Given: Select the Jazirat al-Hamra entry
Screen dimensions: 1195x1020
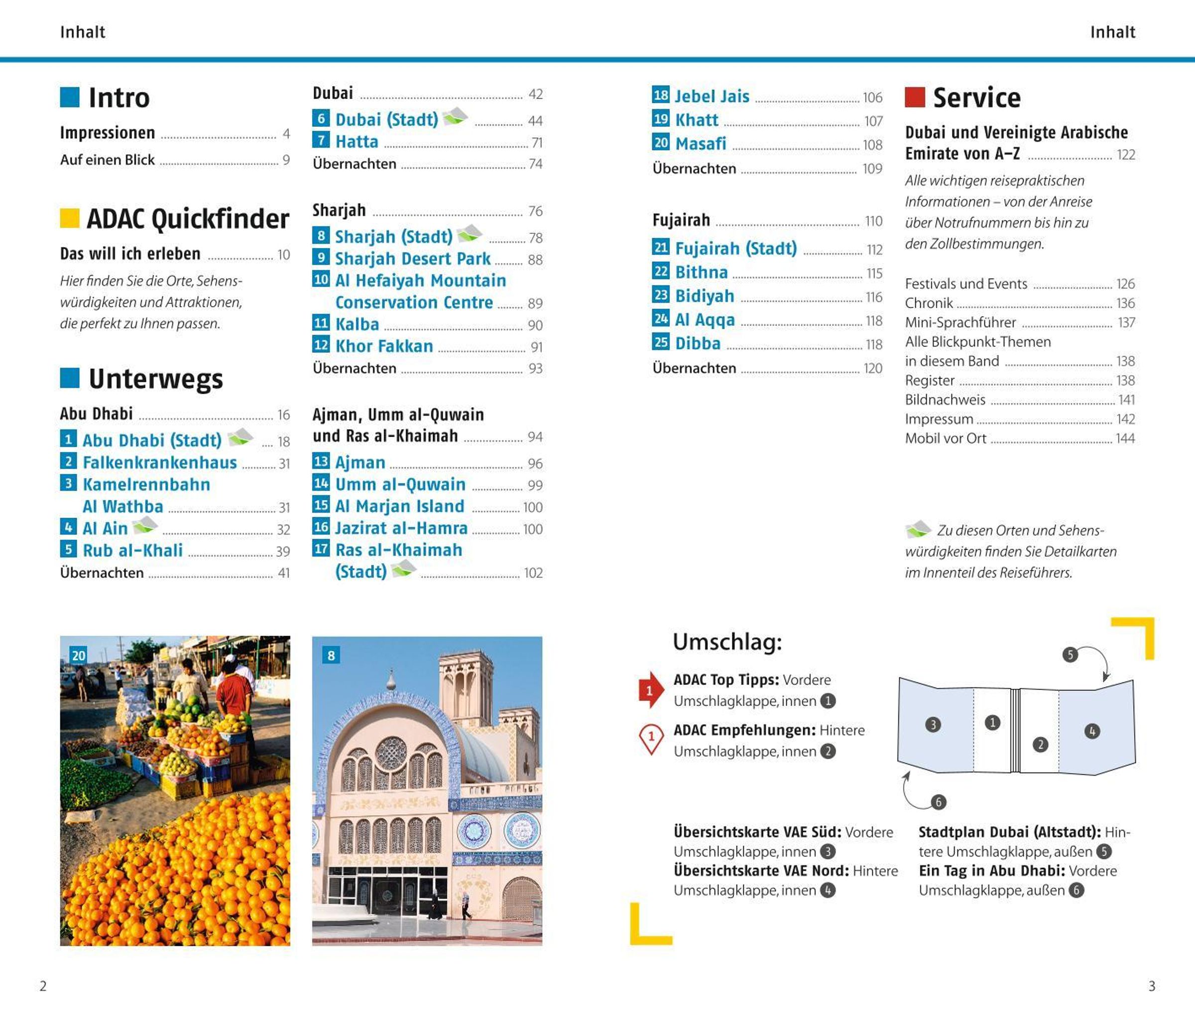Looking at the screenshot, I should click(401, 528).
